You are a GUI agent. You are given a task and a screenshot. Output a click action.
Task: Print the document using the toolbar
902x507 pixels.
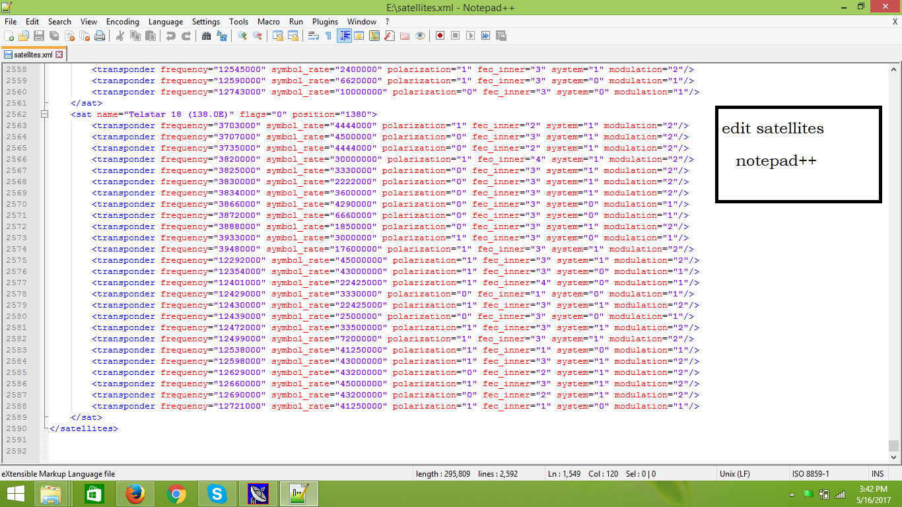100,36
